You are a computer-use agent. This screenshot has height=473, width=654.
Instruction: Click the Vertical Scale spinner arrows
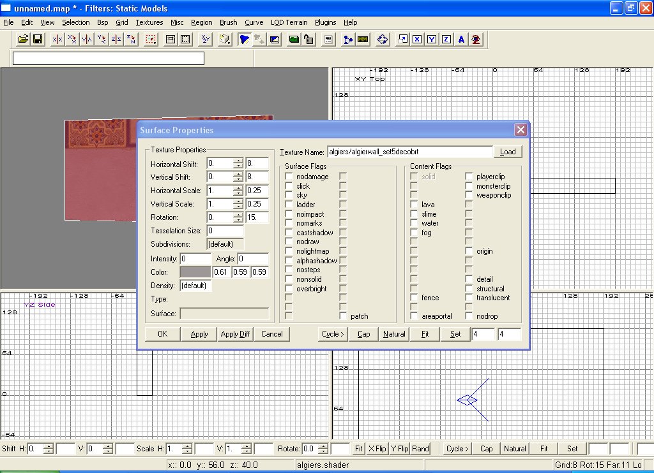[238, 204]
